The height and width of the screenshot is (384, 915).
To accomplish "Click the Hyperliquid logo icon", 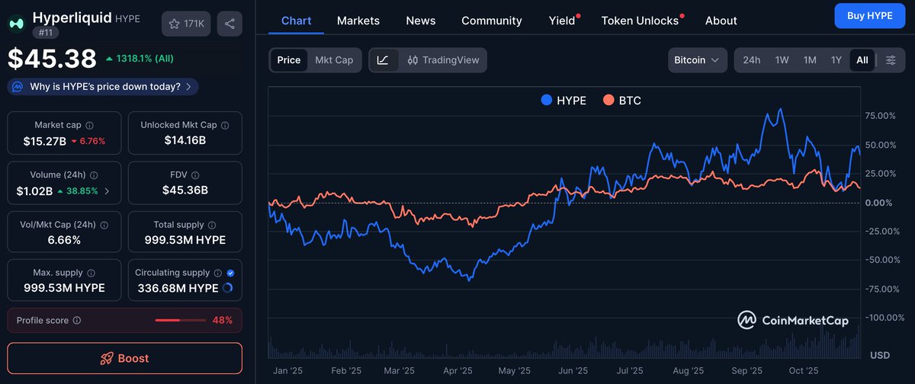I will click(16, 24).
